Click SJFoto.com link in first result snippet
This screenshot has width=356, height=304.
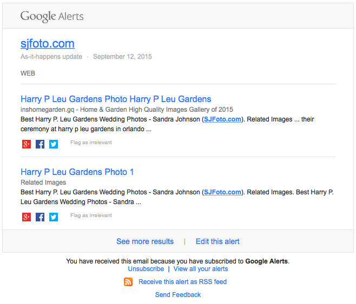pyautogui.click(x=223, y=119)
